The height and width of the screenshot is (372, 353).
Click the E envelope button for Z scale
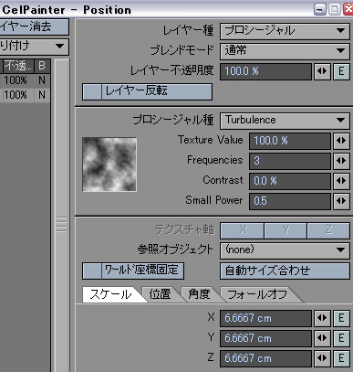coord(341,358)
